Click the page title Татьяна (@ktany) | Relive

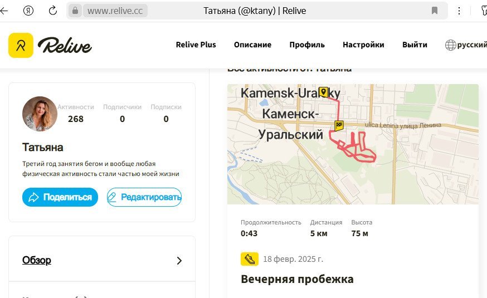(255, 11)
